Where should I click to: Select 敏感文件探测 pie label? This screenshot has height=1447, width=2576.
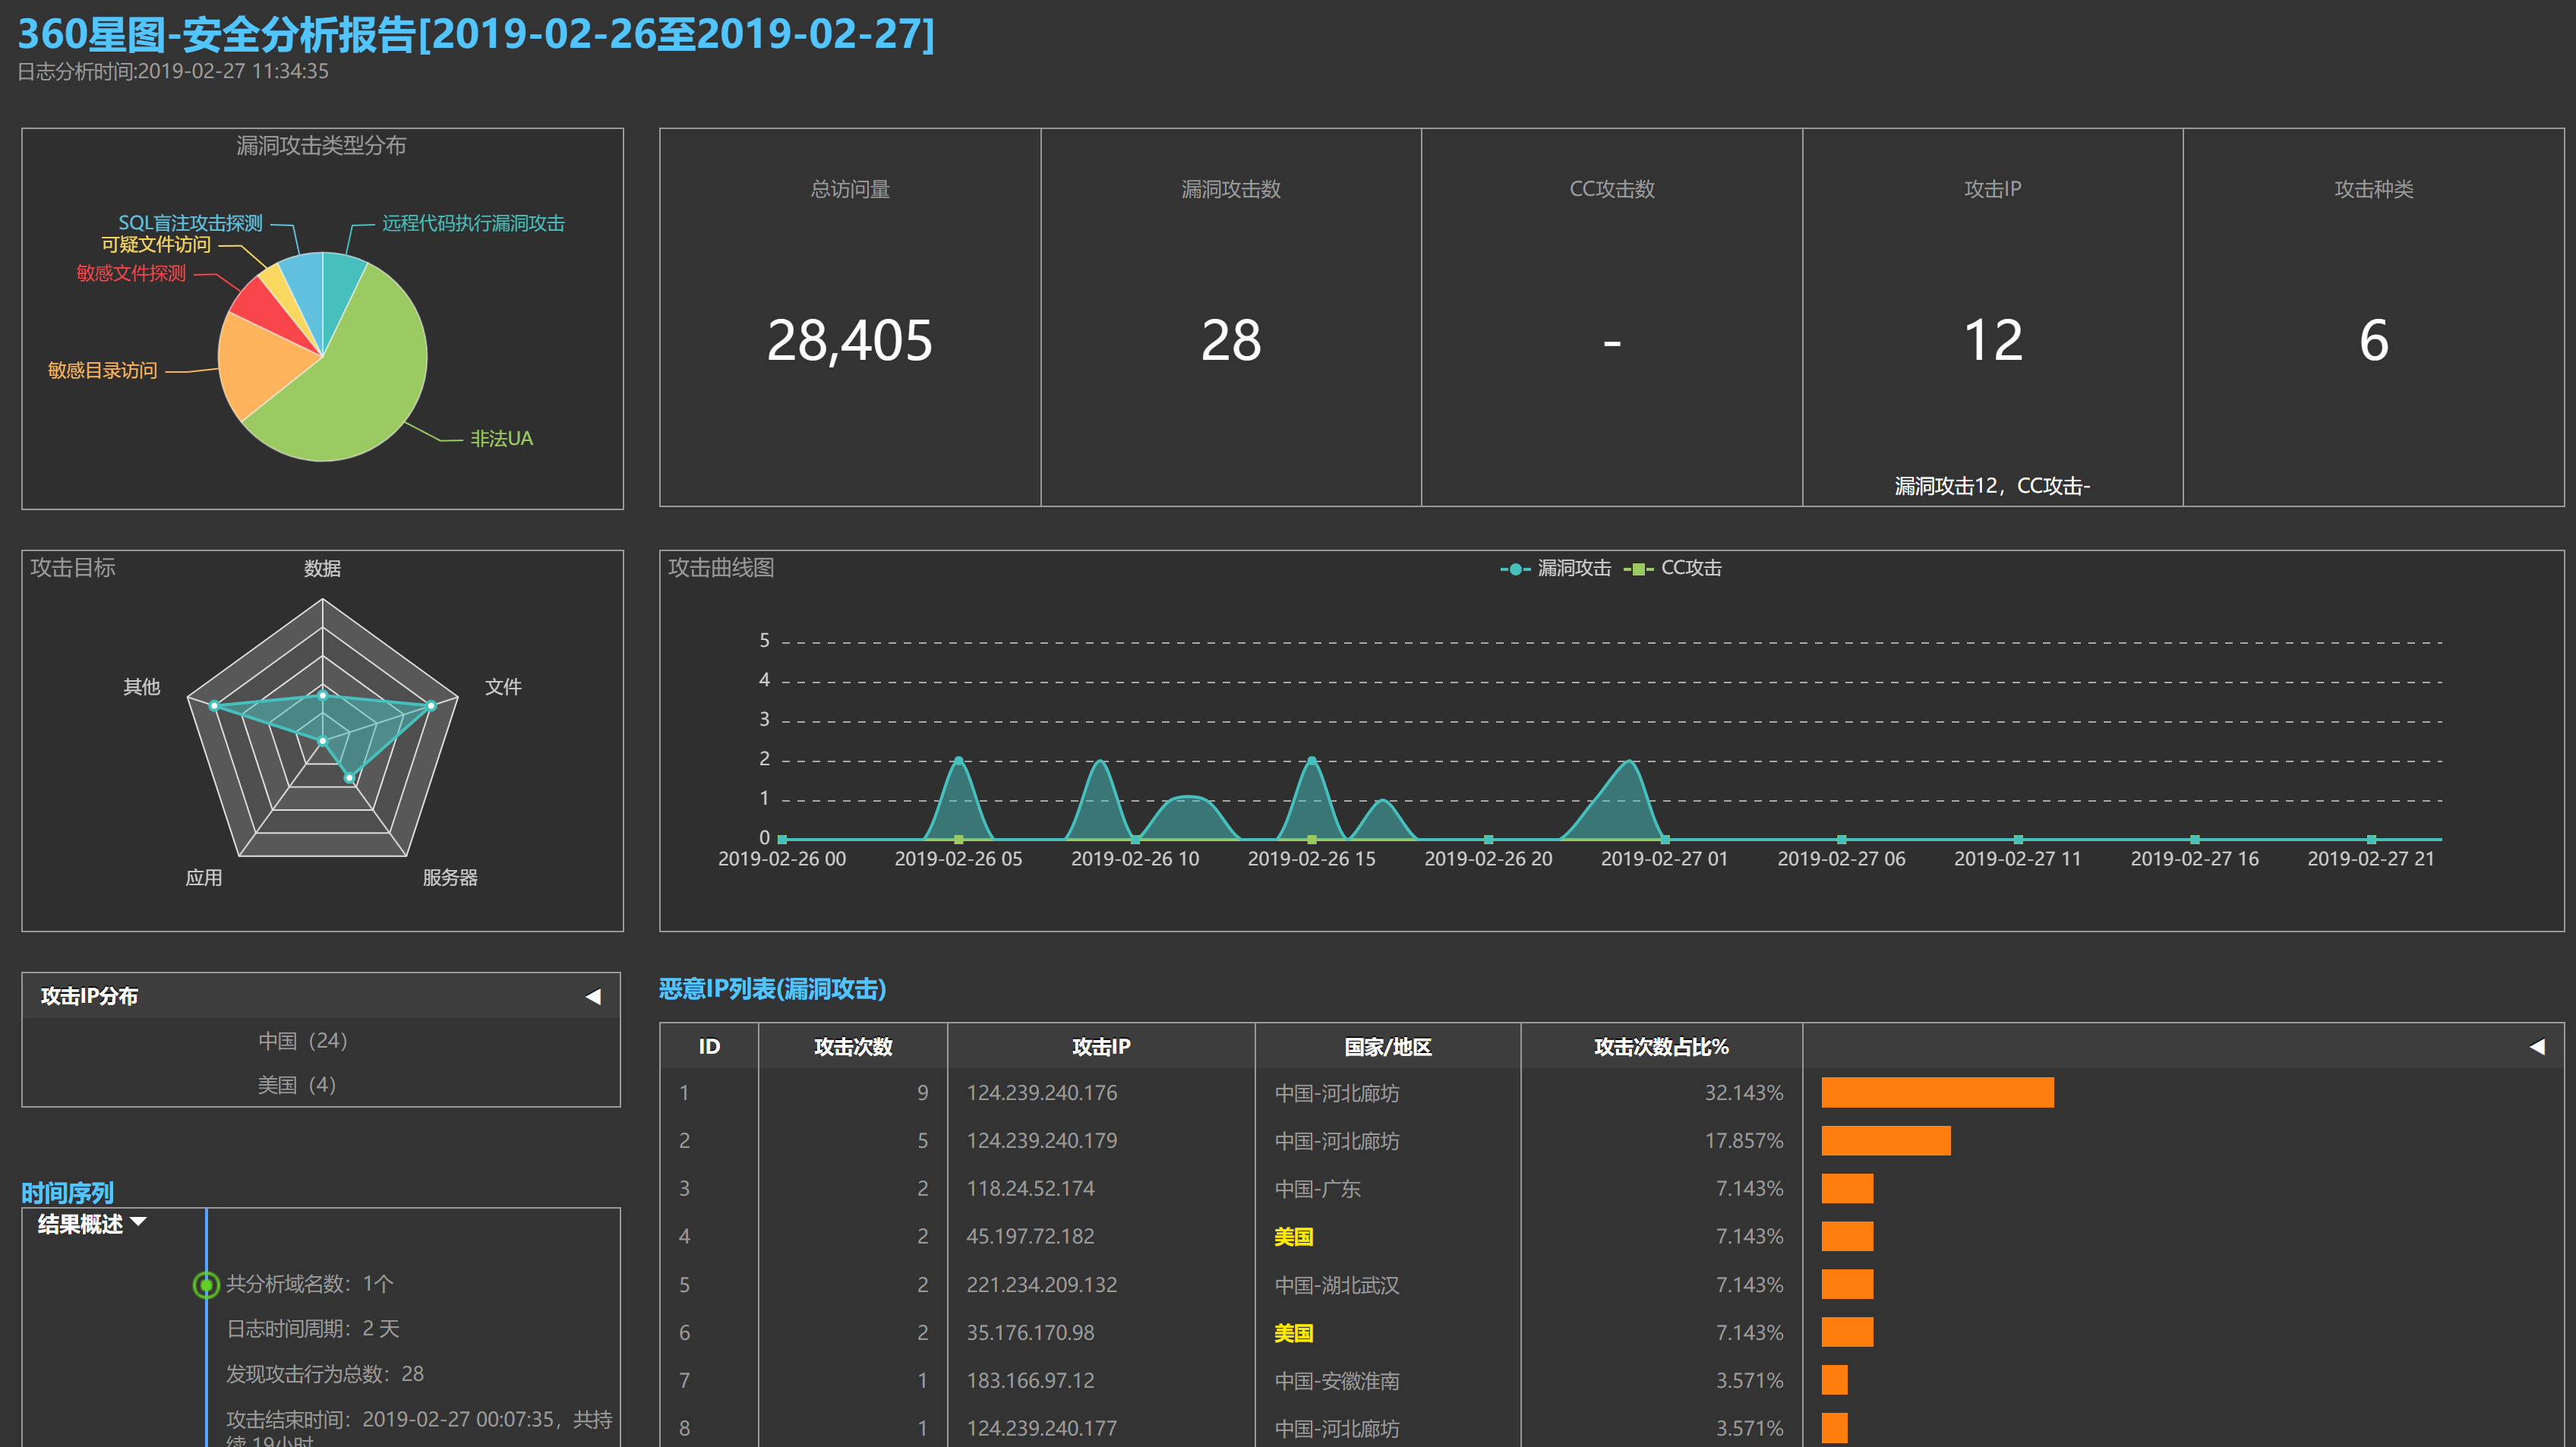pos(131,273)
